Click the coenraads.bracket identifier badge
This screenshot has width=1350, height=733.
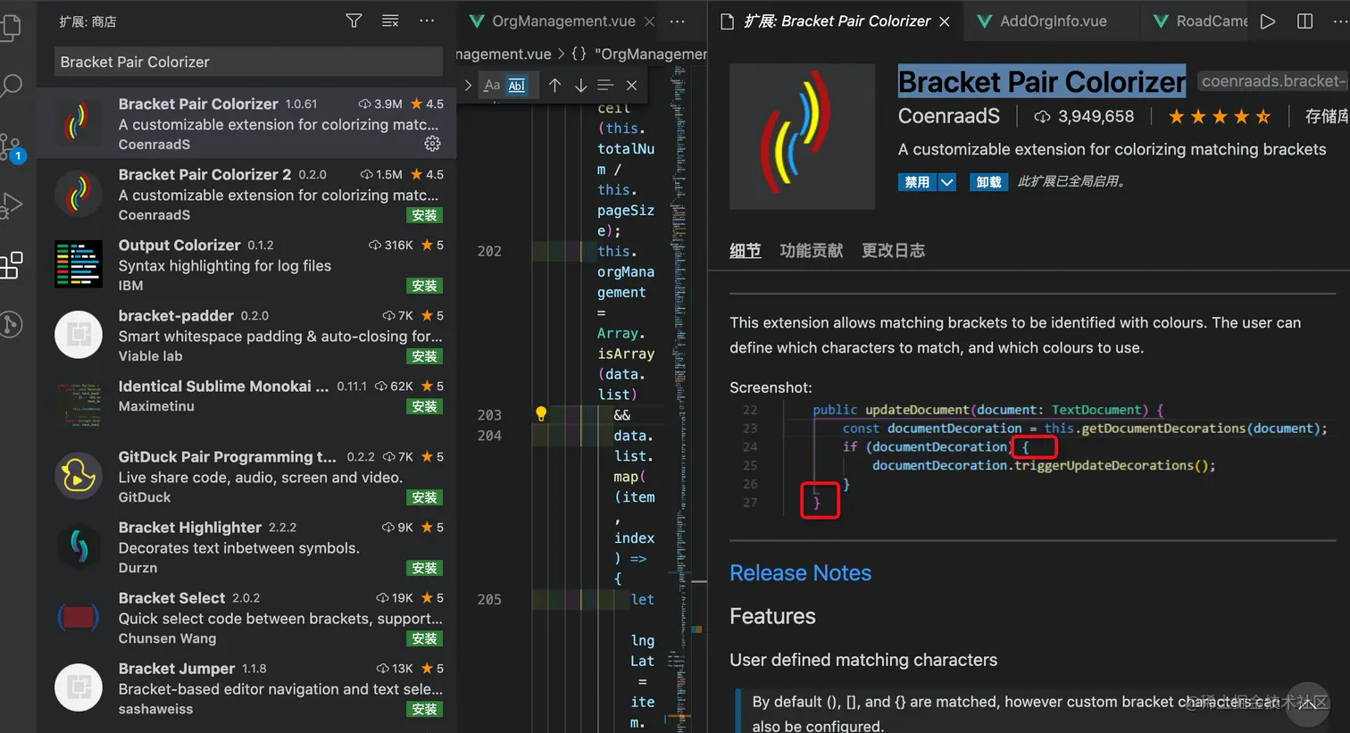coord(1272,81)
